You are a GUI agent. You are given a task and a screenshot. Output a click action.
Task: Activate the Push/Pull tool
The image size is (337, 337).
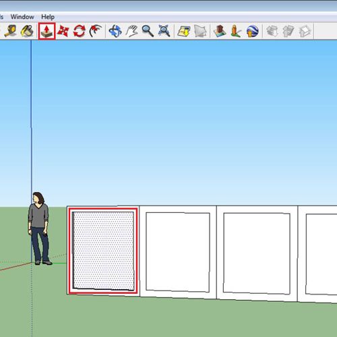(x=47, y=31)
